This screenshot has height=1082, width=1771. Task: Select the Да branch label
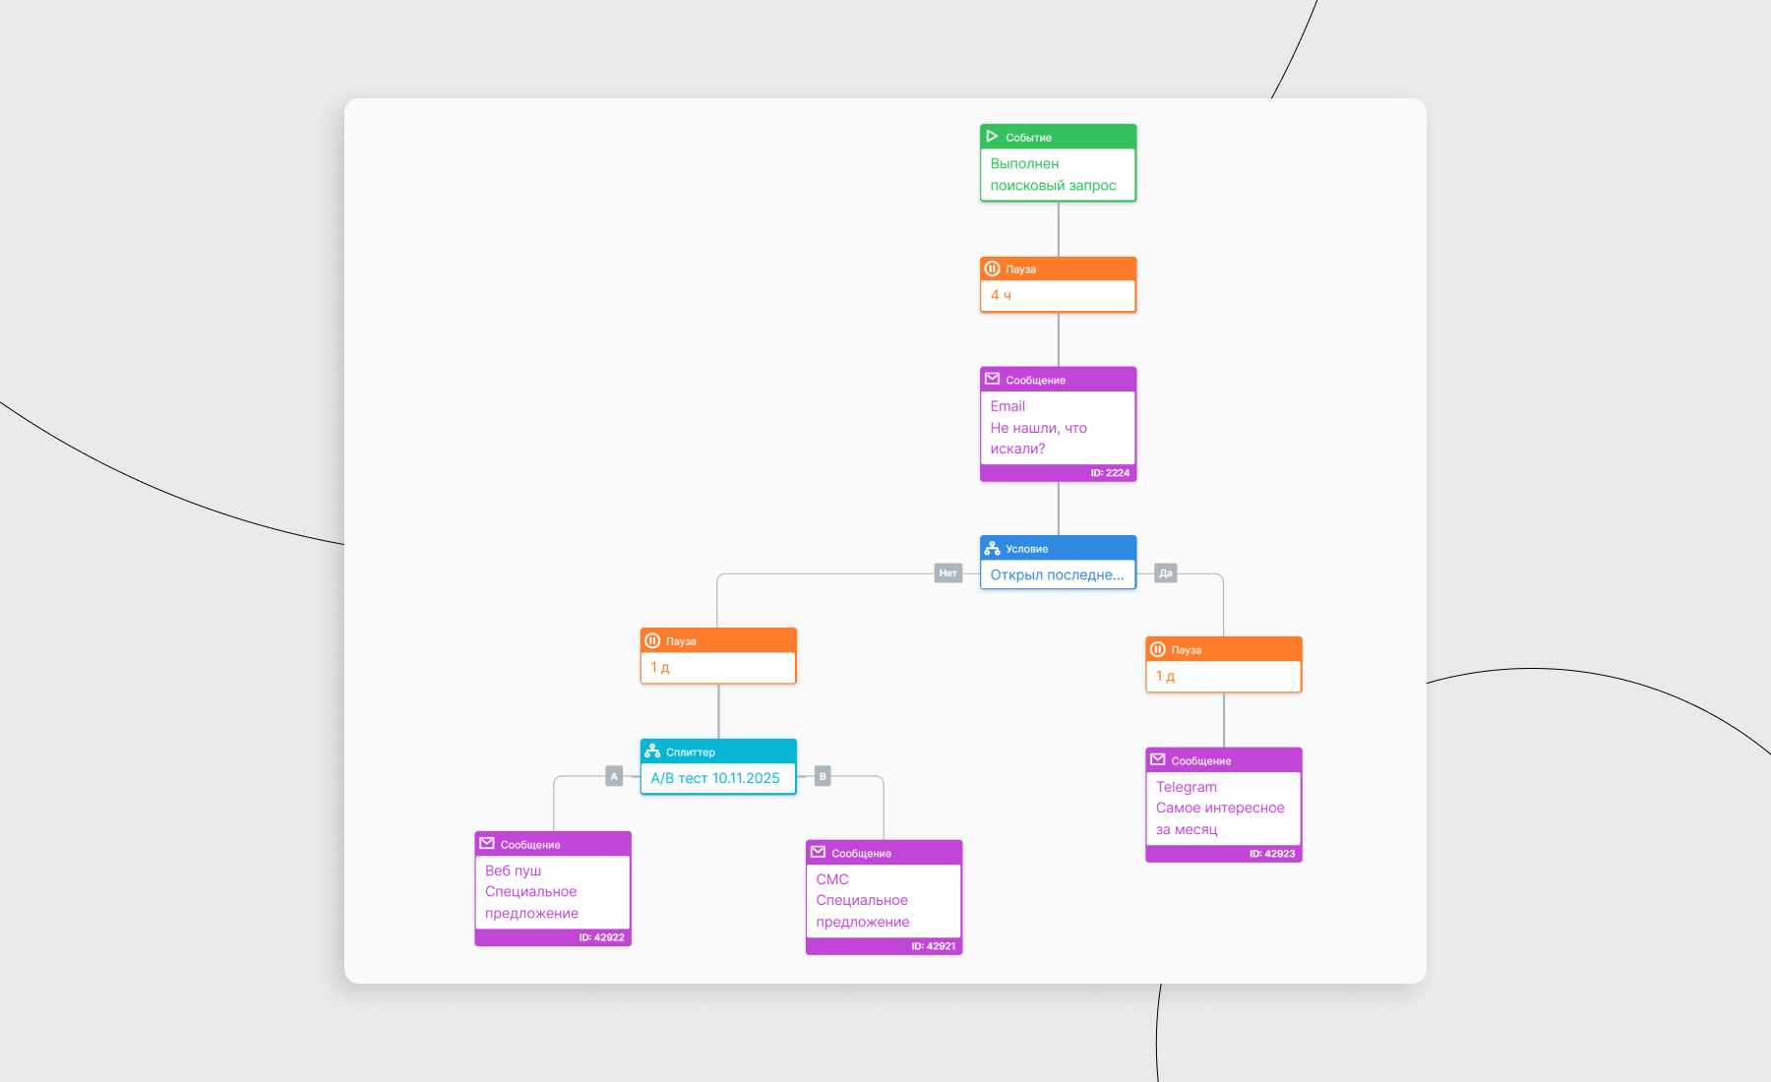click(x=1166, y=573)
